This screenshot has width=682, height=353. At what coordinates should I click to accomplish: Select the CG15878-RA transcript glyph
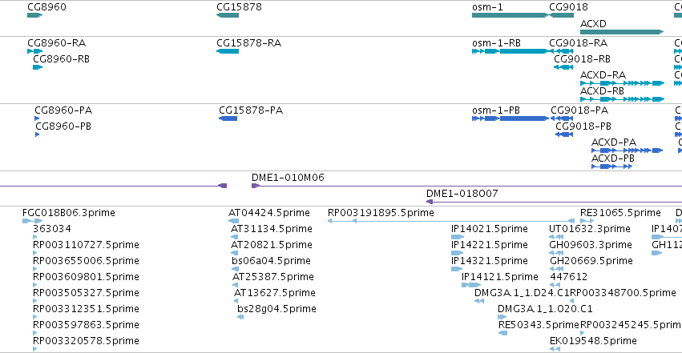coord(228,51)
